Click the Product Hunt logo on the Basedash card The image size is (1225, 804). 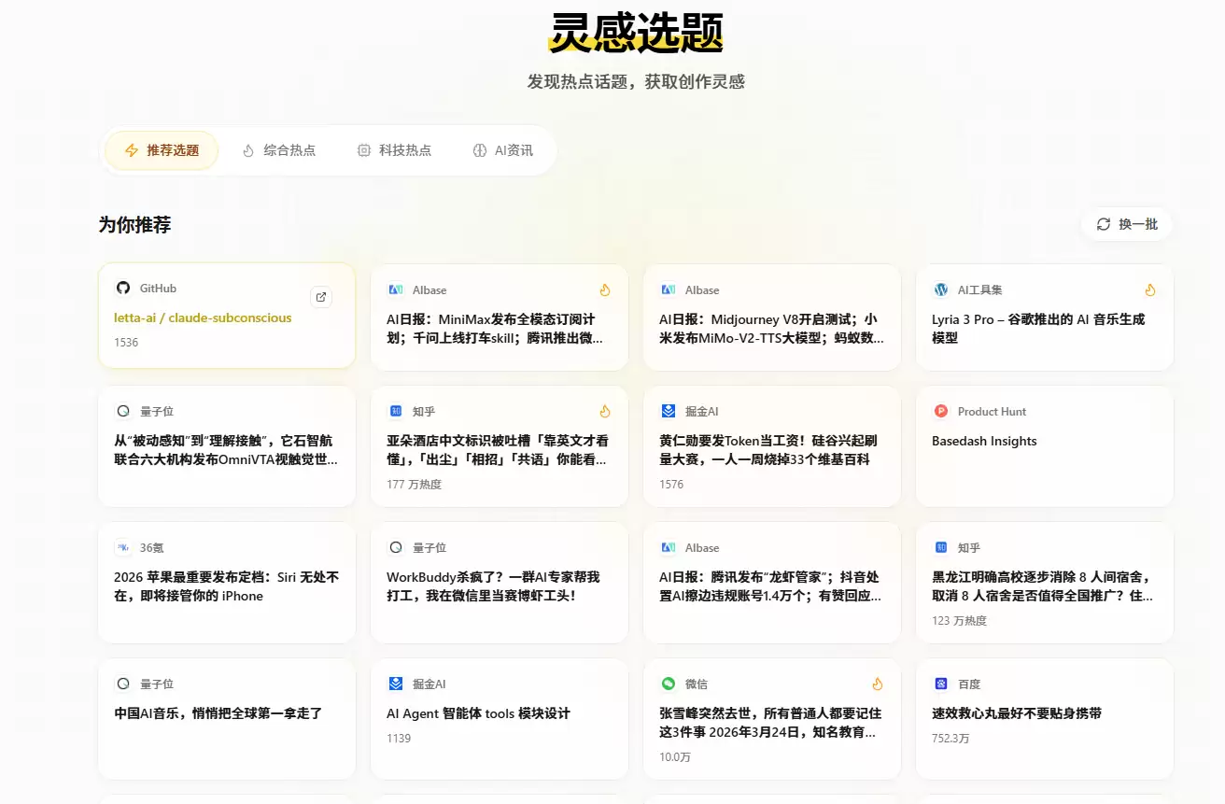tap(941, 411)
